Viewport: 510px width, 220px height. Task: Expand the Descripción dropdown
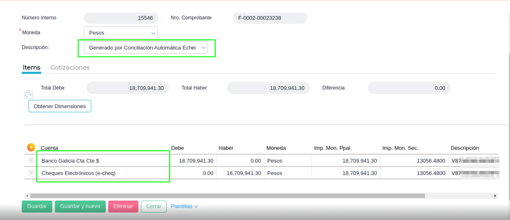pyautogui.click(x=145, y=48)
